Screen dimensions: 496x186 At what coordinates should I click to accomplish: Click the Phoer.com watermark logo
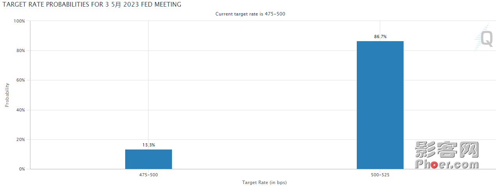tap(447, 155)
